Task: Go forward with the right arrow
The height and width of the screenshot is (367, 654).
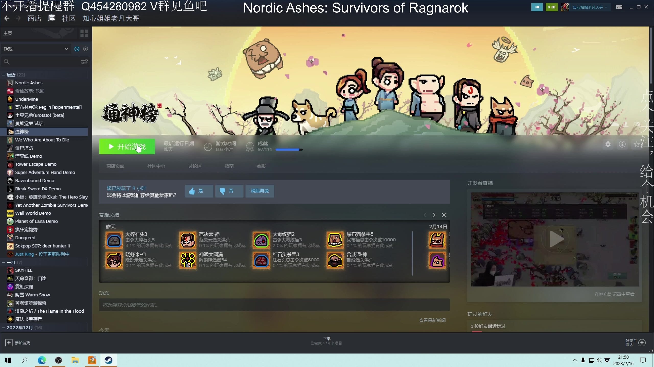Action: (x=18, y=18)
